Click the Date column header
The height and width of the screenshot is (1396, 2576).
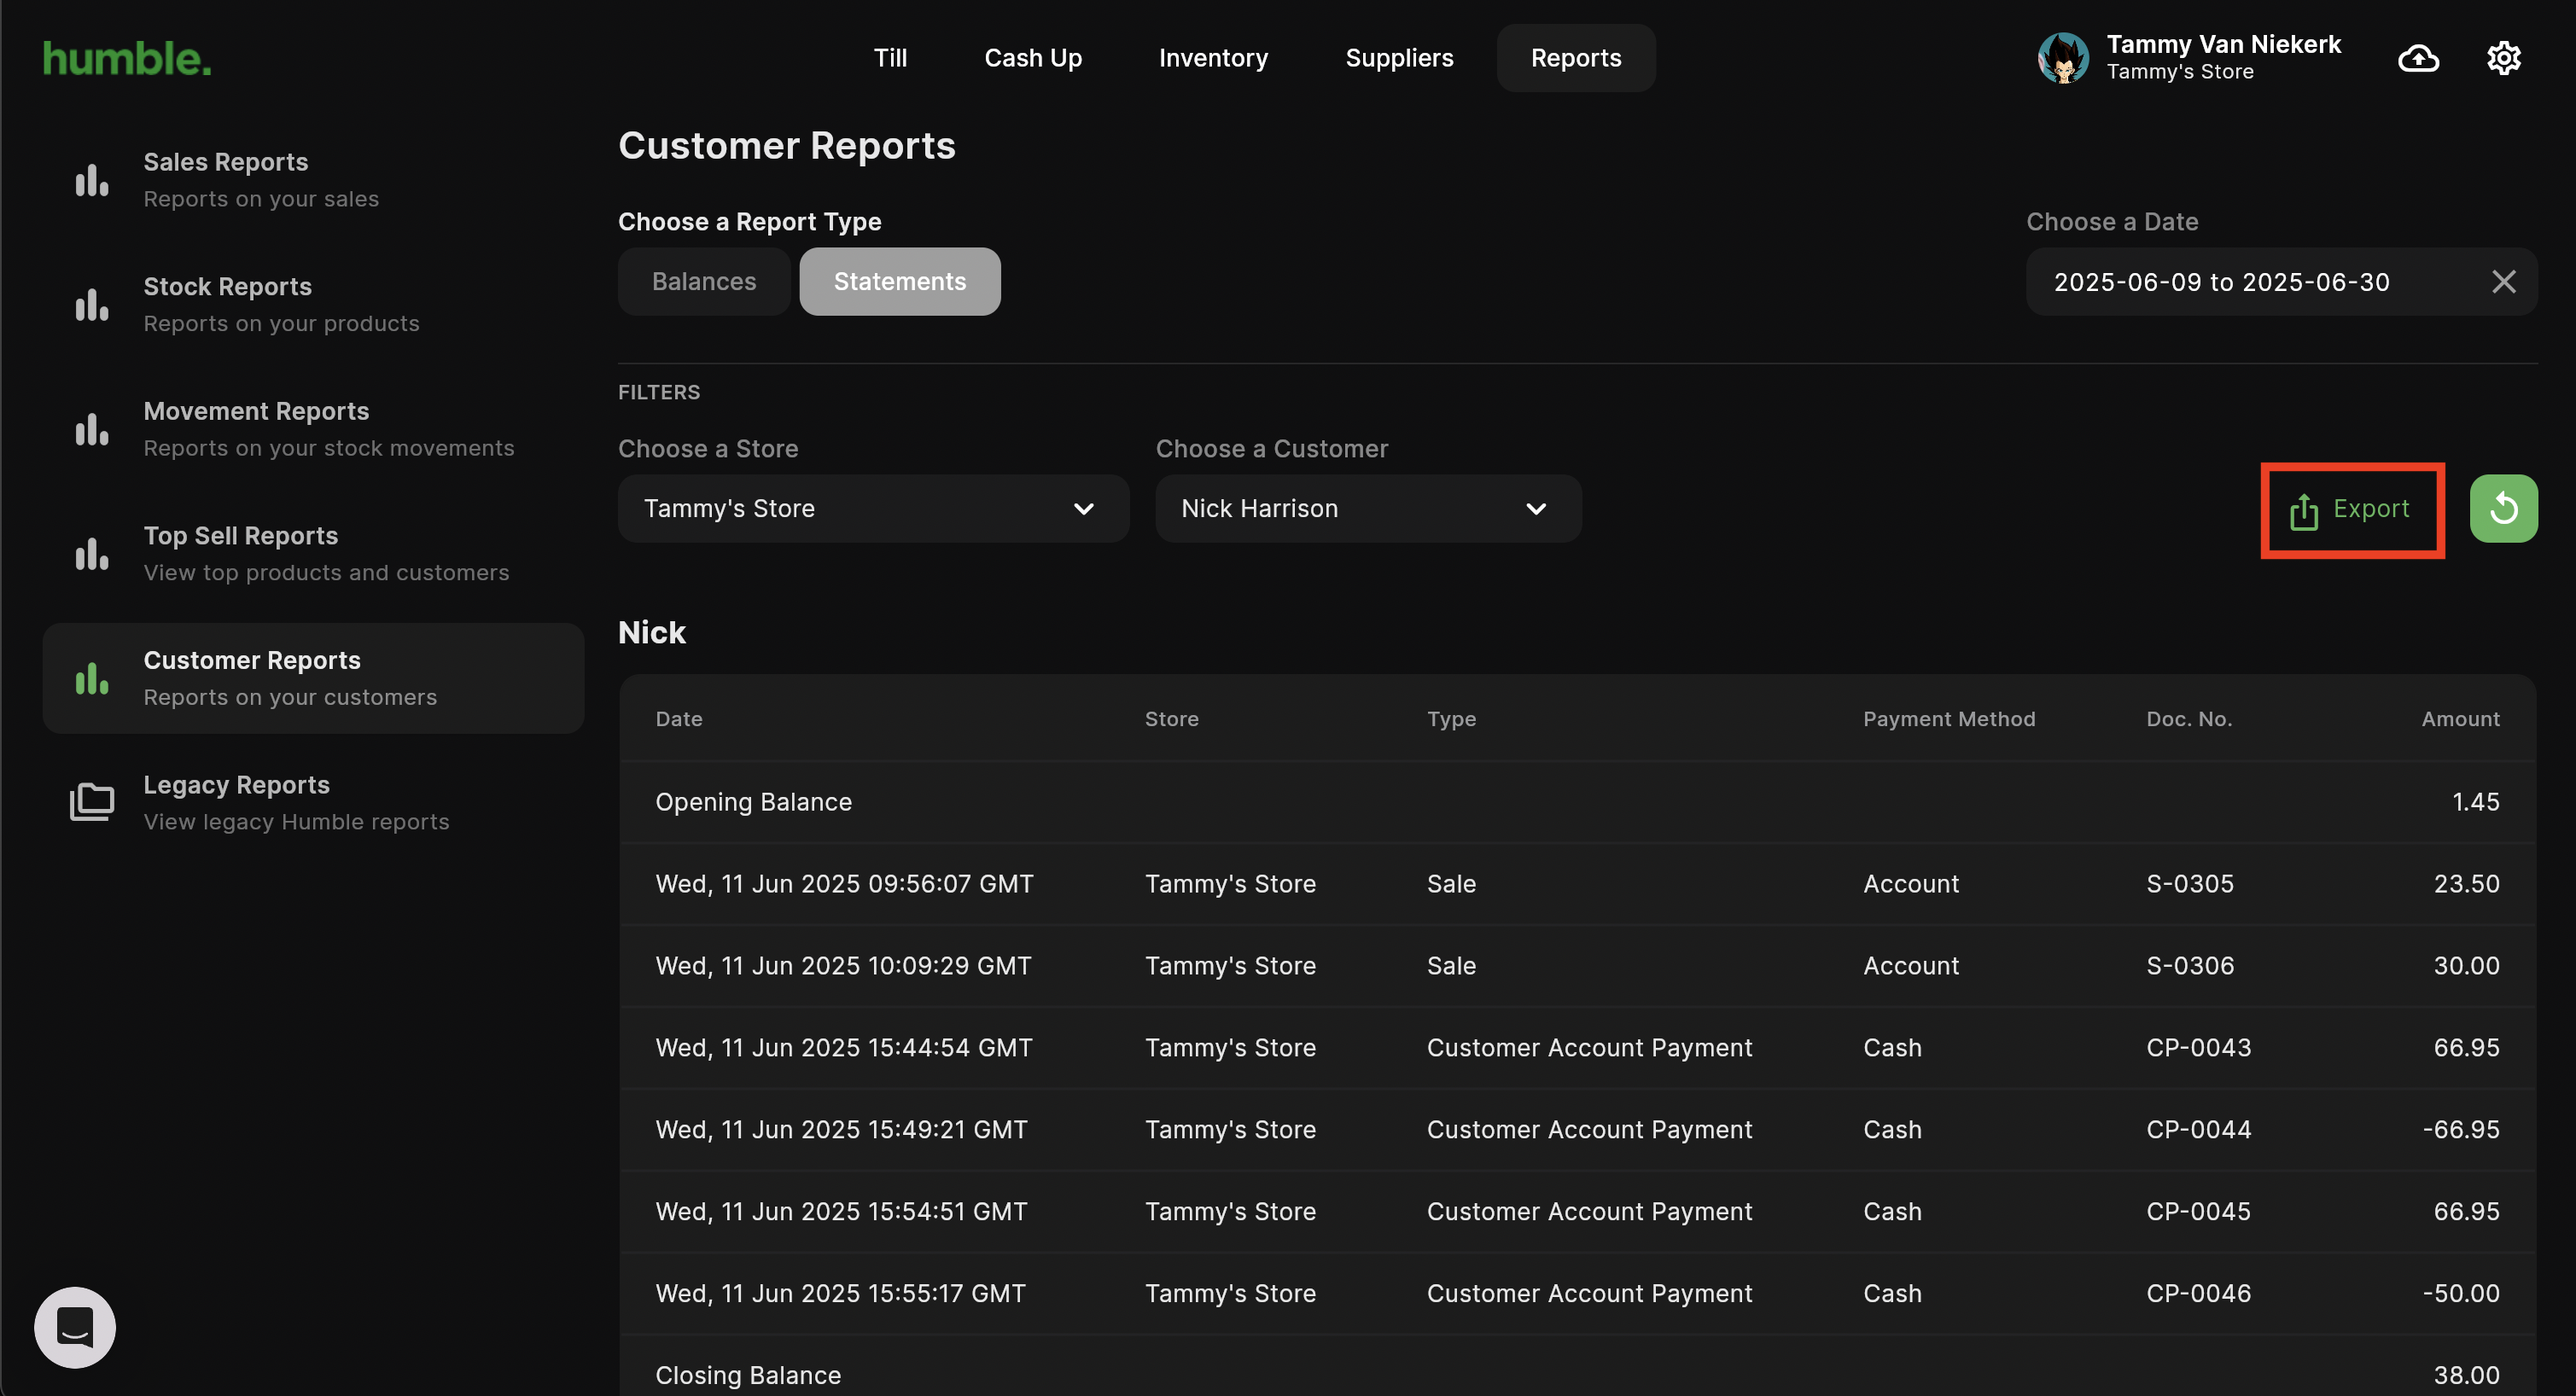click(x=679, y=719)
